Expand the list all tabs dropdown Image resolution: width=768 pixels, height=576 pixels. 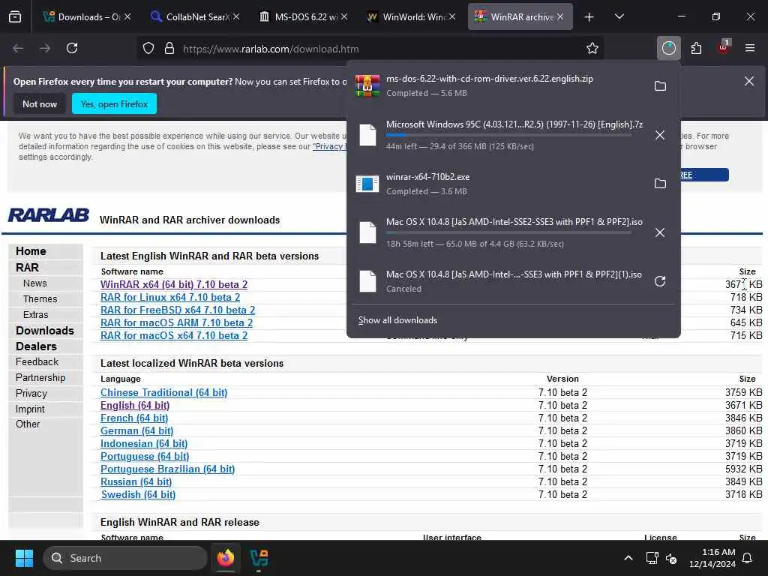point(619,17)
